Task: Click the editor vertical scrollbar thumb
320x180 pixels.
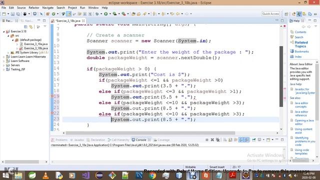Action: coord(281,76)
